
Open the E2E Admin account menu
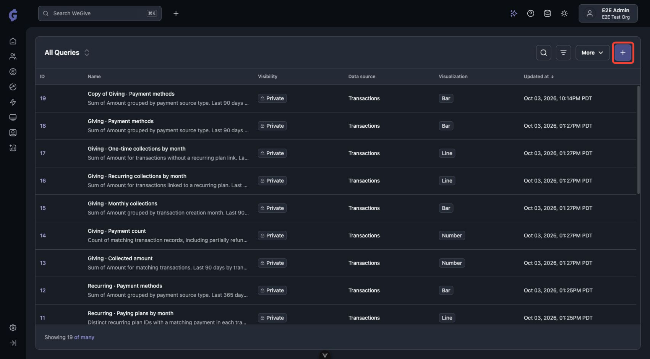(x=608, y=13)
